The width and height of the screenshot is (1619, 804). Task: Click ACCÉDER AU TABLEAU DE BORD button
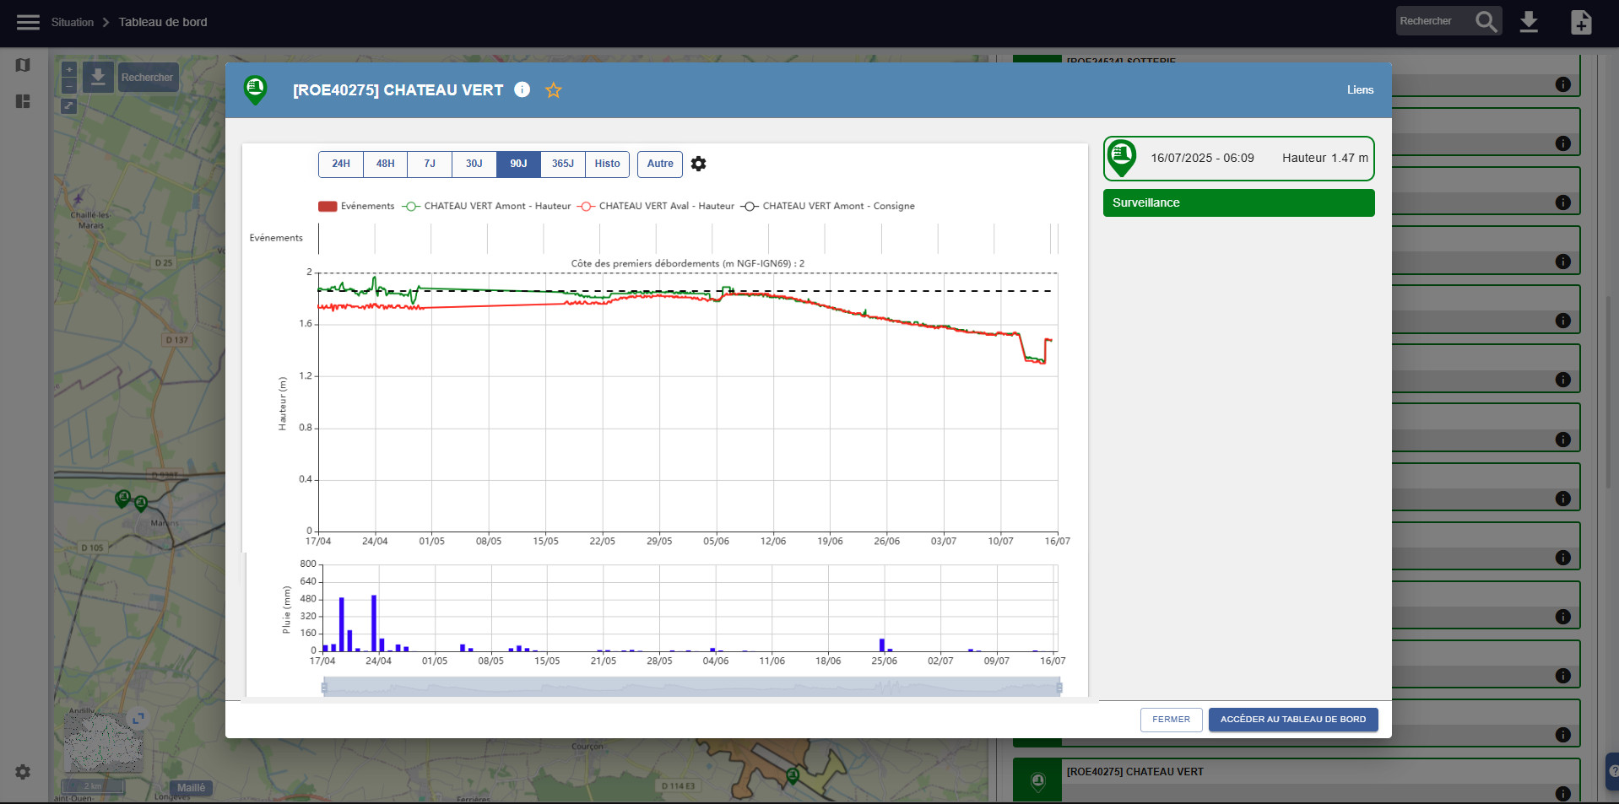pos(1292,720)
